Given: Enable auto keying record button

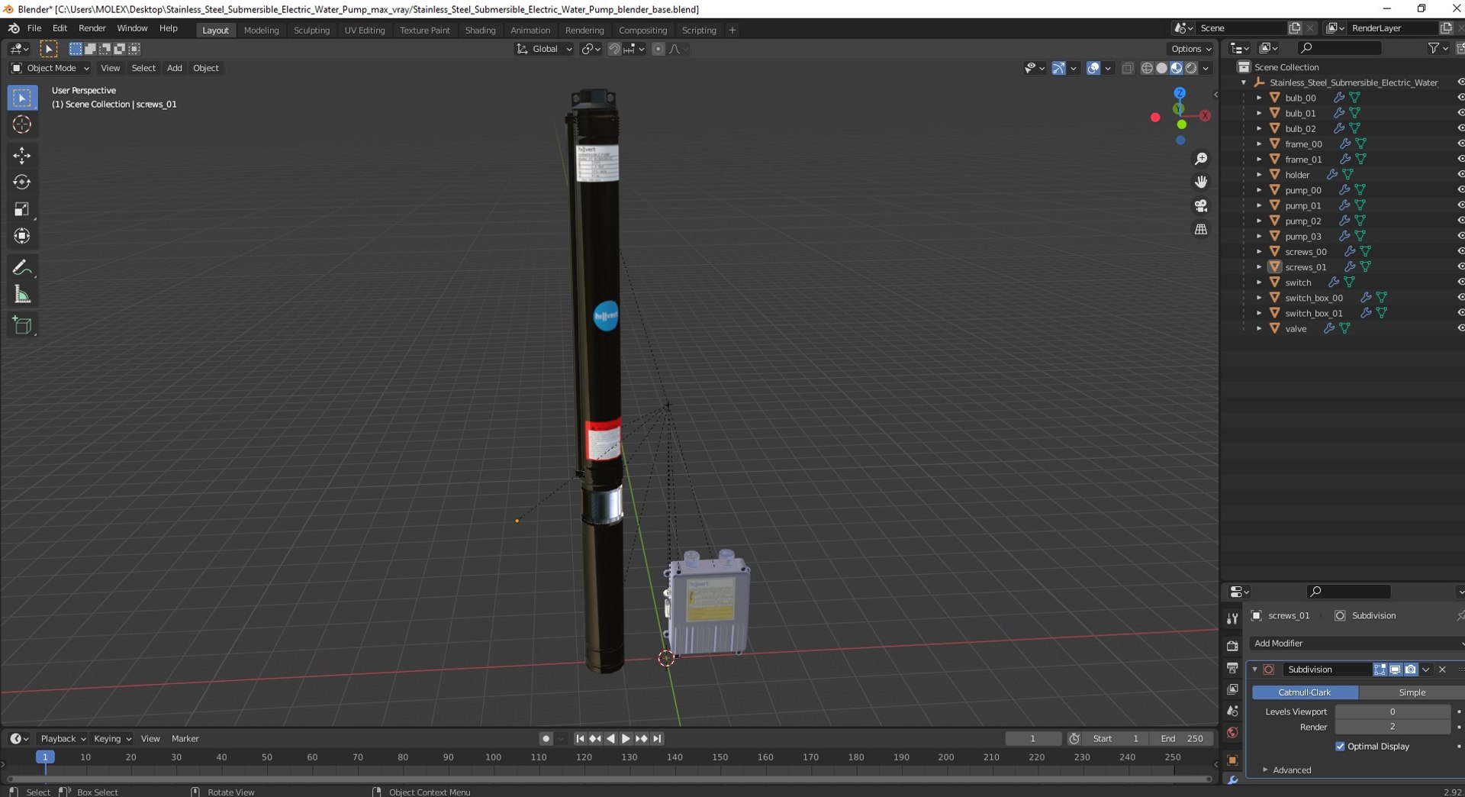Looking at the screenshot, I should point(546,739).
